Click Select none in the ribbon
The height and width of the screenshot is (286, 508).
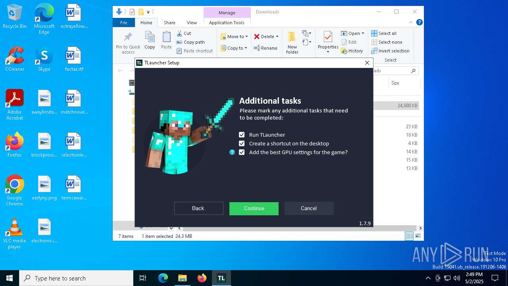[x=387, y=42]
